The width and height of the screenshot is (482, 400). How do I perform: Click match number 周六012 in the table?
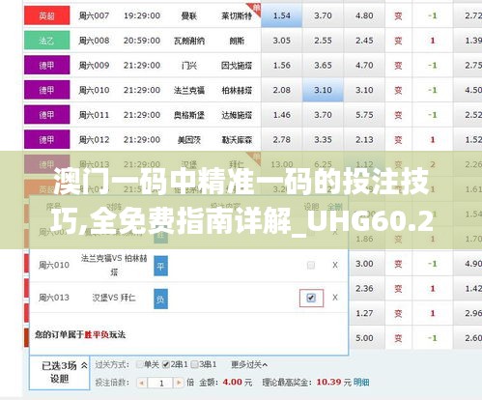[x=94, y=140]
